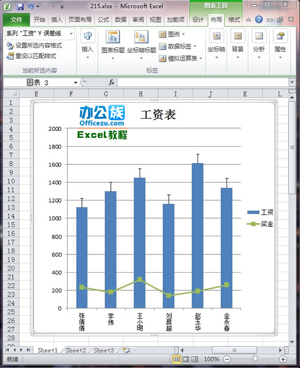Click the zoom slider handle
This screenshot has height=368, width=300.
tap(255, 359)
